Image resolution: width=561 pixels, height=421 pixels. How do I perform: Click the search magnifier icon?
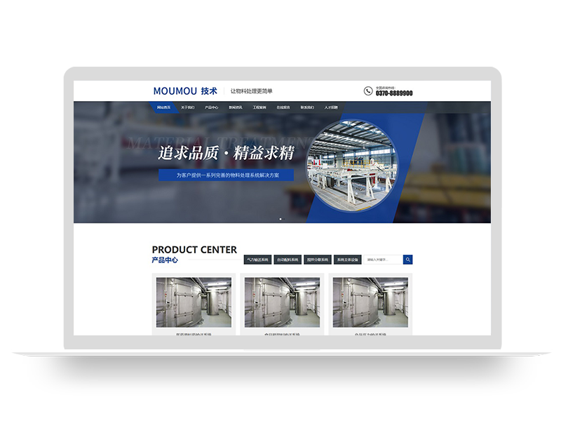point(408,258)
